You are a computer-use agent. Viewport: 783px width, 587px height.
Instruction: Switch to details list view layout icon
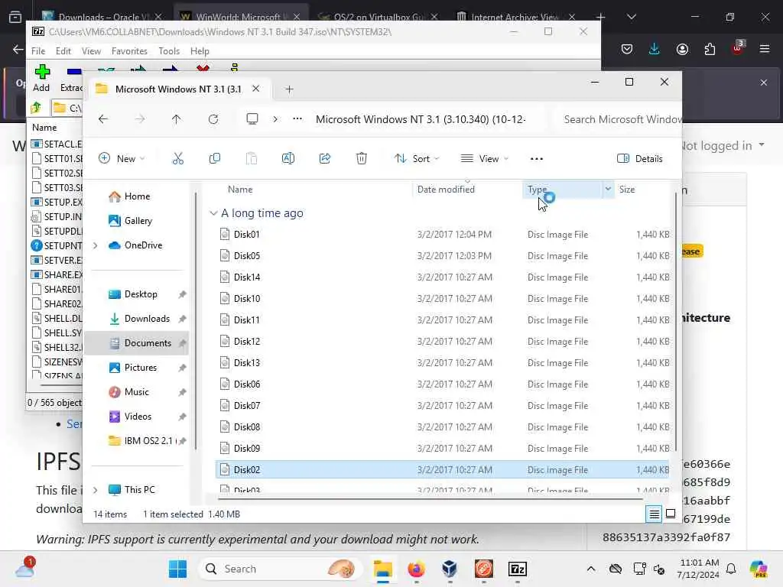[655, 514]
